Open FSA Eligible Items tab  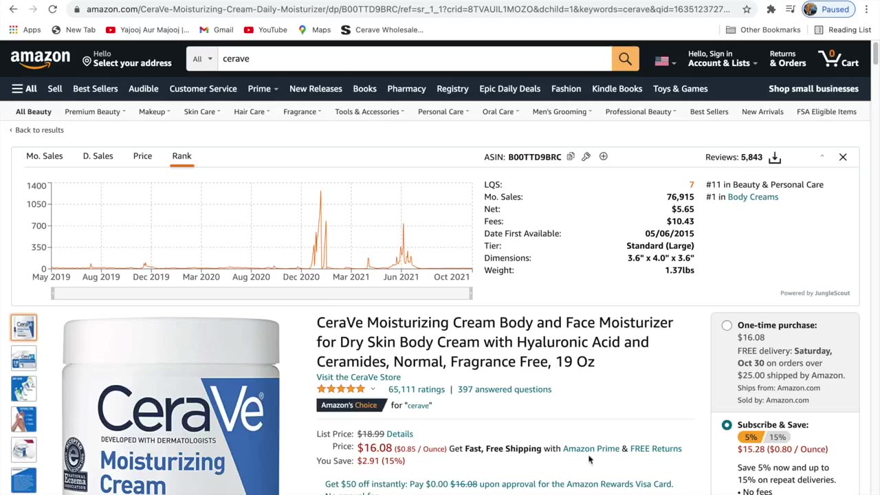[826, 111]
